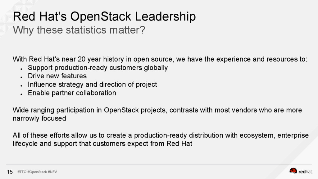
Task: Click the bullet dot before Support production-ready customers
Action: [21, 69]
